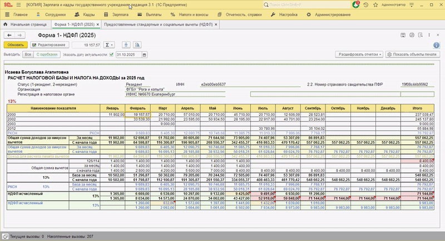Open the Кадры menu
Screen dimensions: 445x241
coord(85,14)
